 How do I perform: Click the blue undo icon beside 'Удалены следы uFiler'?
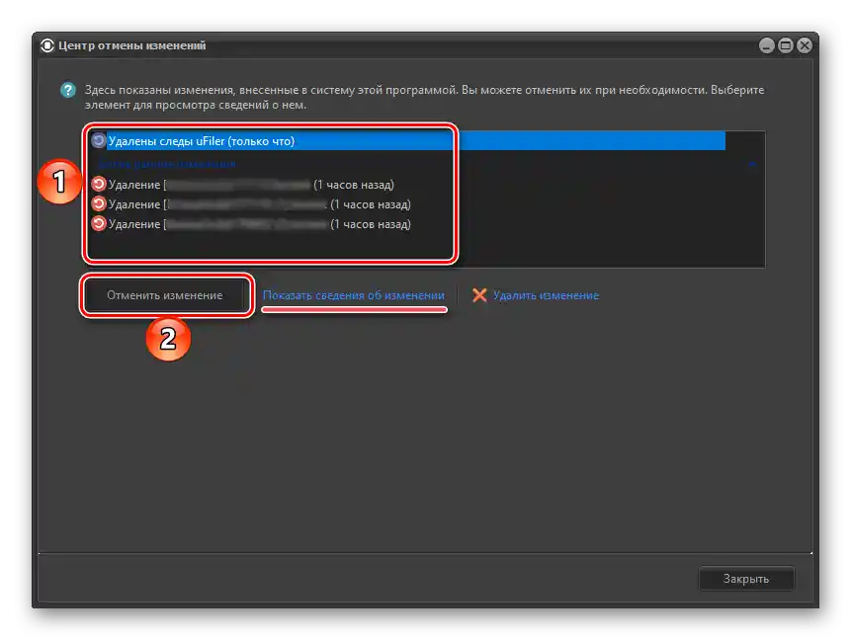click(98, 141)
